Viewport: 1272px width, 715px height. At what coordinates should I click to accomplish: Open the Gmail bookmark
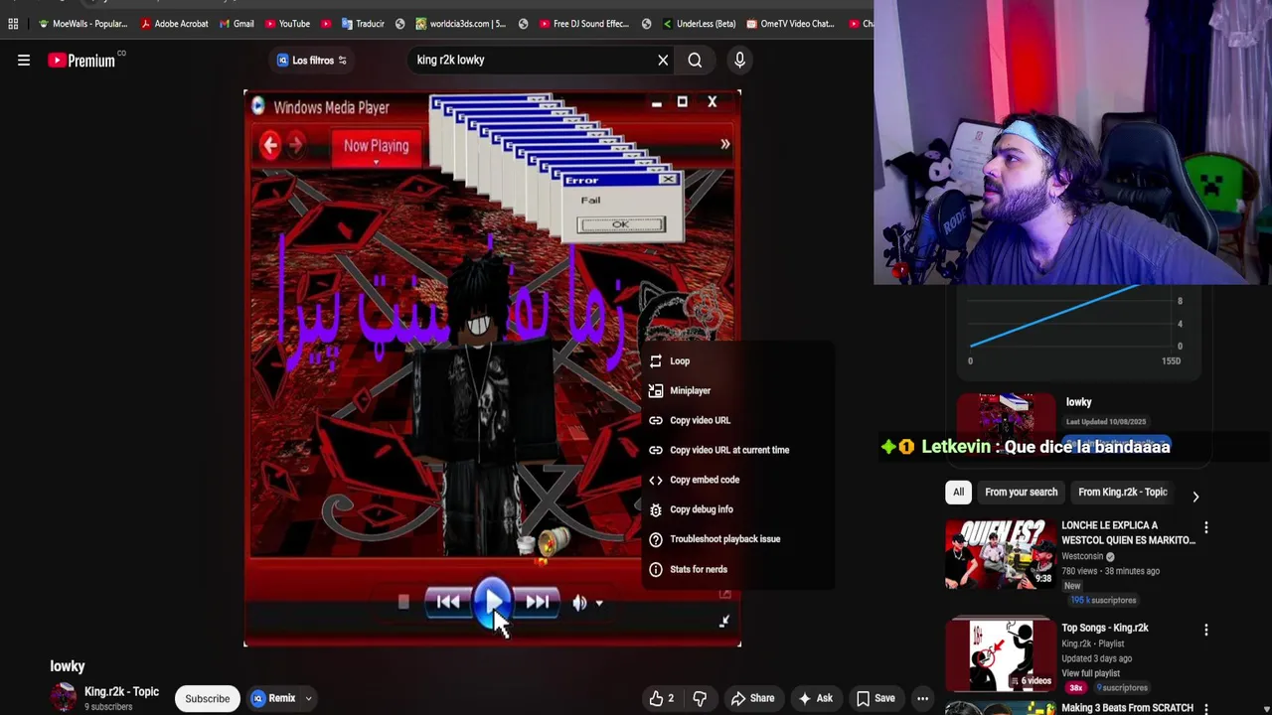236,24
